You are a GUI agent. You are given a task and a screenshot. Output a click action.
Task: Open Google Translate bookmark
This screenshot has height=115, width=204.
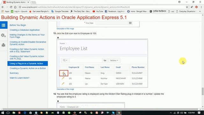[x=60, y=11]
